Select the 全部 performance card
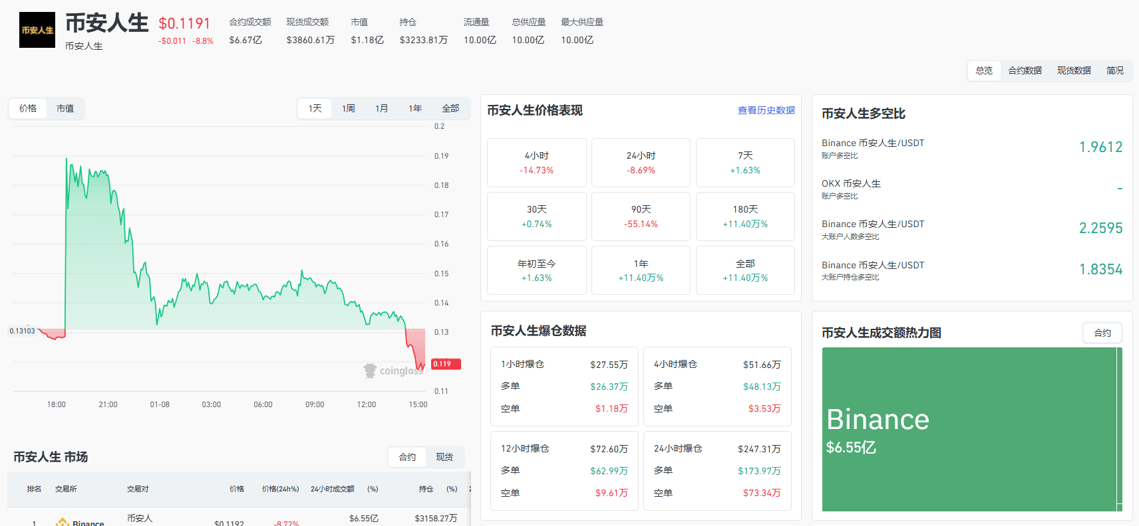 (745, 270)
